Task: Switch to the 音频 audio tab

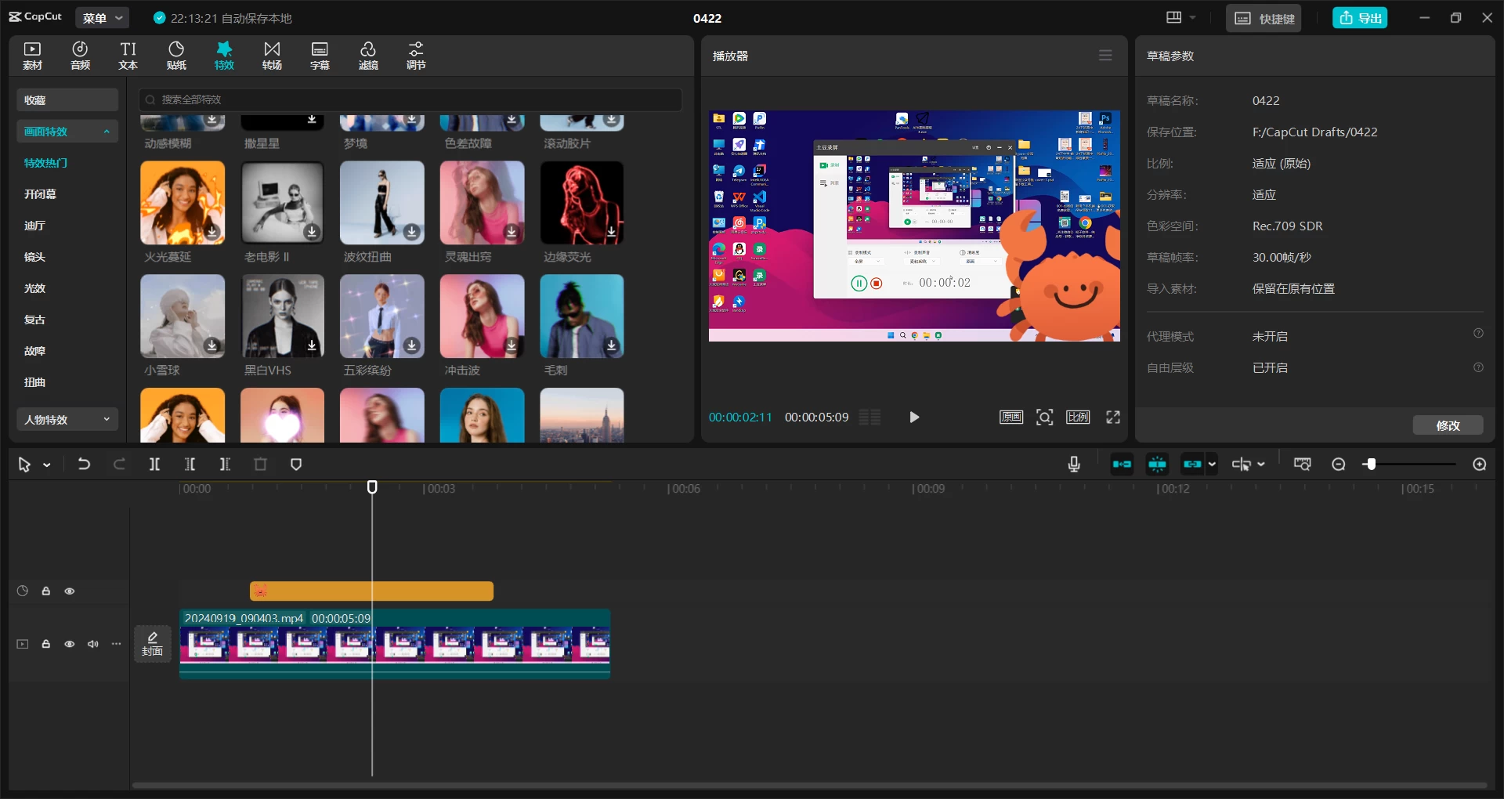Action: (80, 56)
